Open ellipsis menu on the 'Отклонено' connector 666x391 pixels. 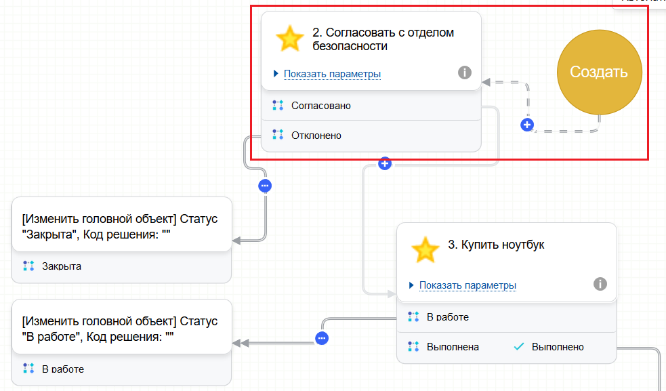265,185
